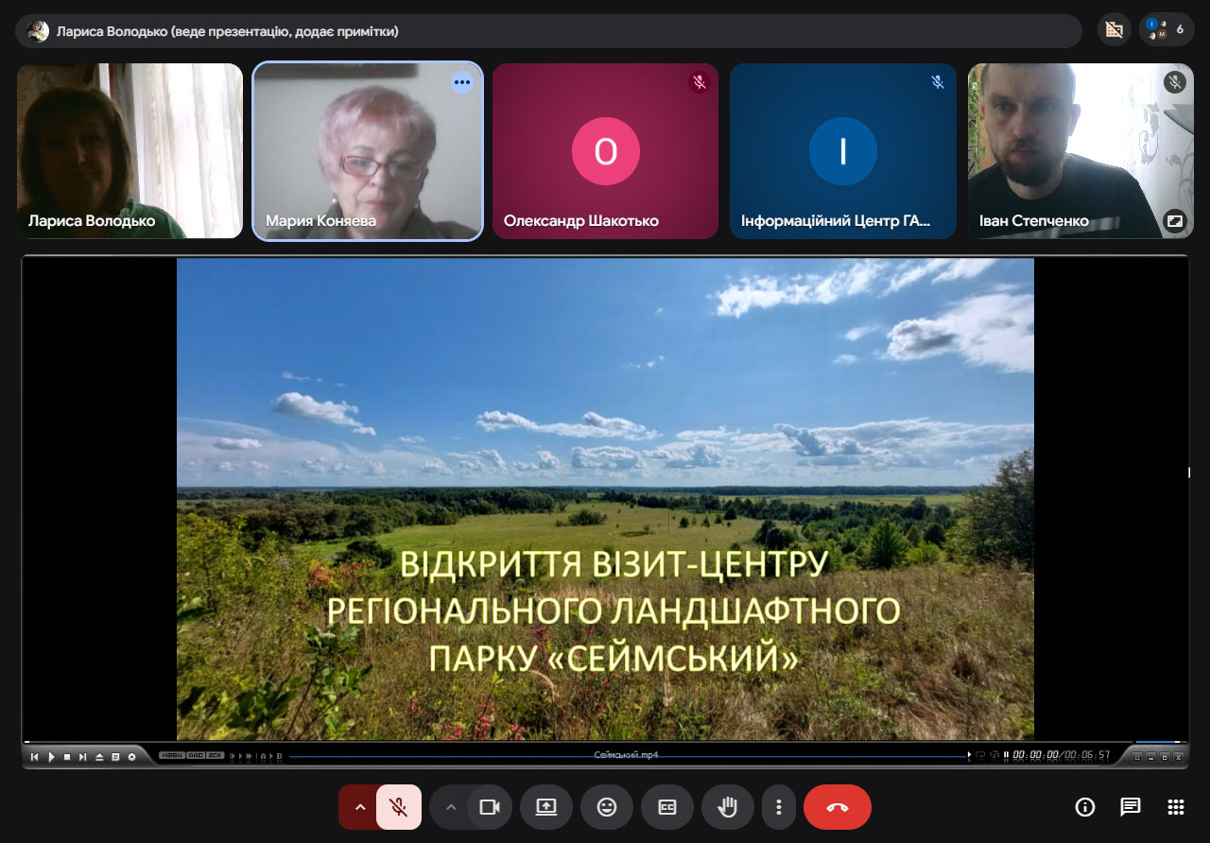Screen dimensions: 1210x843
Task: Toggle the camera off
Action: [x=489, y=807]
